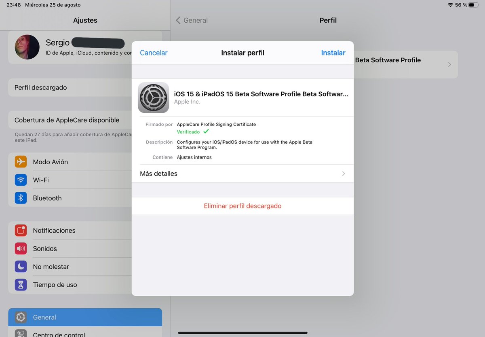This screenshot has height=337, width=485.
Task: Tap the No molestar moon icon
Action: pos(21,266)
